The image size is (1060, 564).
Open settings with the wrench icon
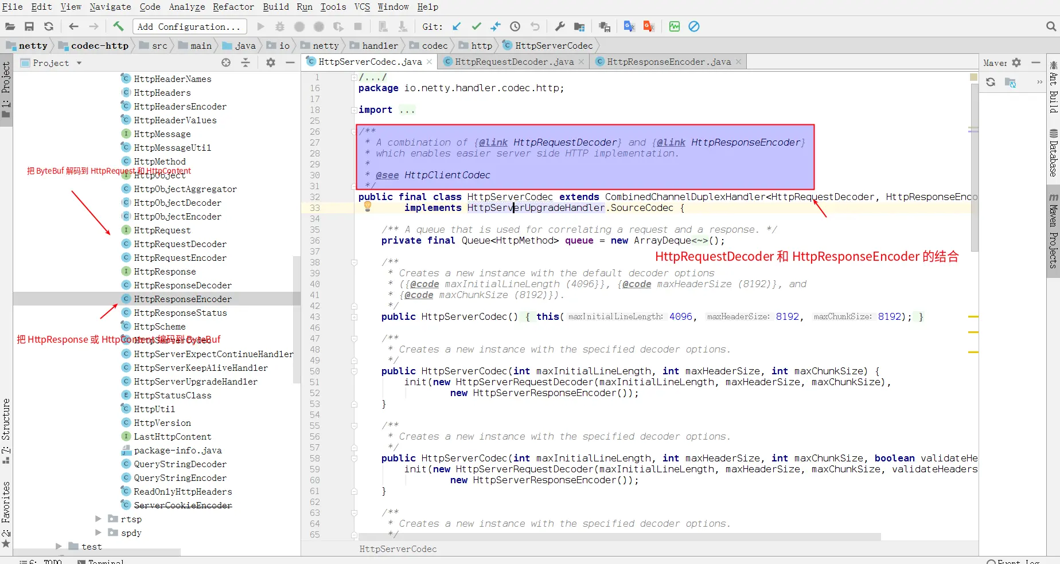pos(560,26)
